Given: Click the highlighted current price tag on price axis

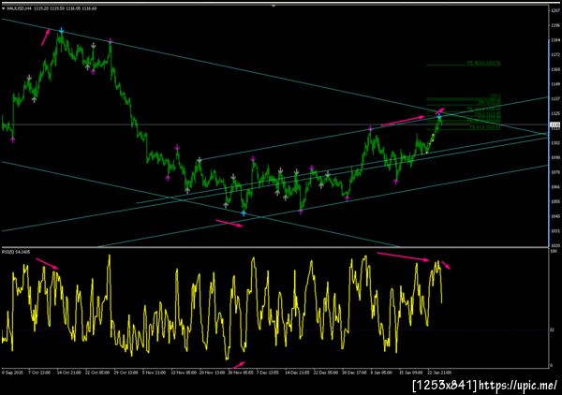Looking at the screenshot, I should click(x=555, y=124).
